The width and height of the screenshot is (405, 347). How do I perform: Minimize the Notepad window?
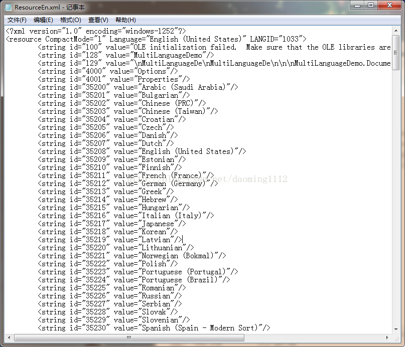tap(357, 6)
